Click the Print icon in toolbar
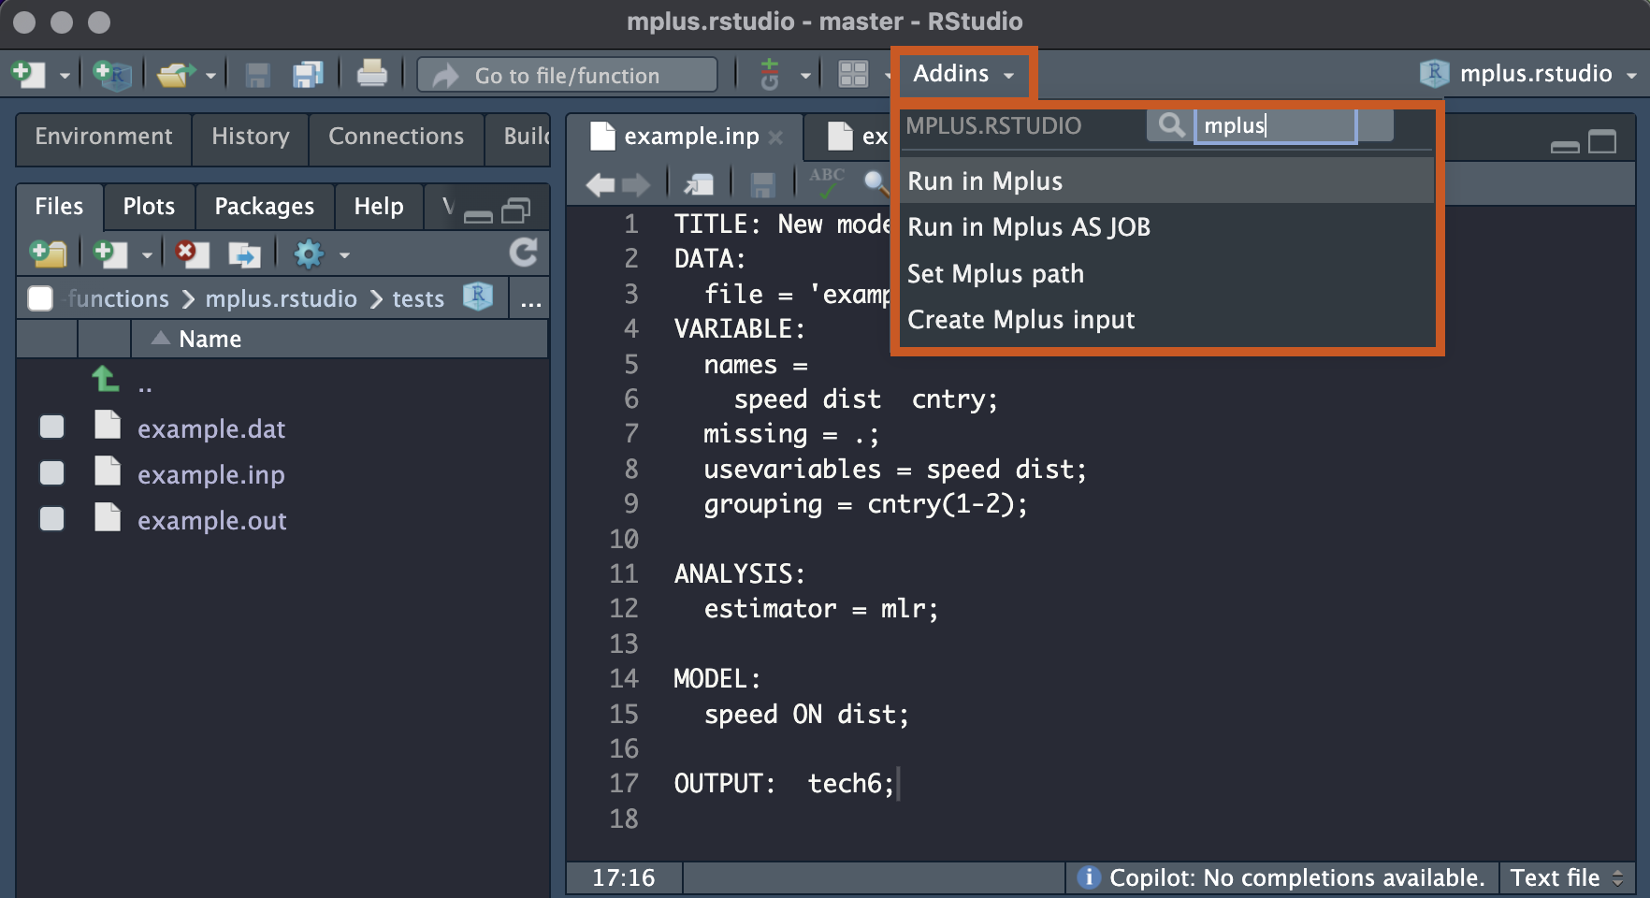Screen dimensions: 1650x898 click(x=371, y=74)
